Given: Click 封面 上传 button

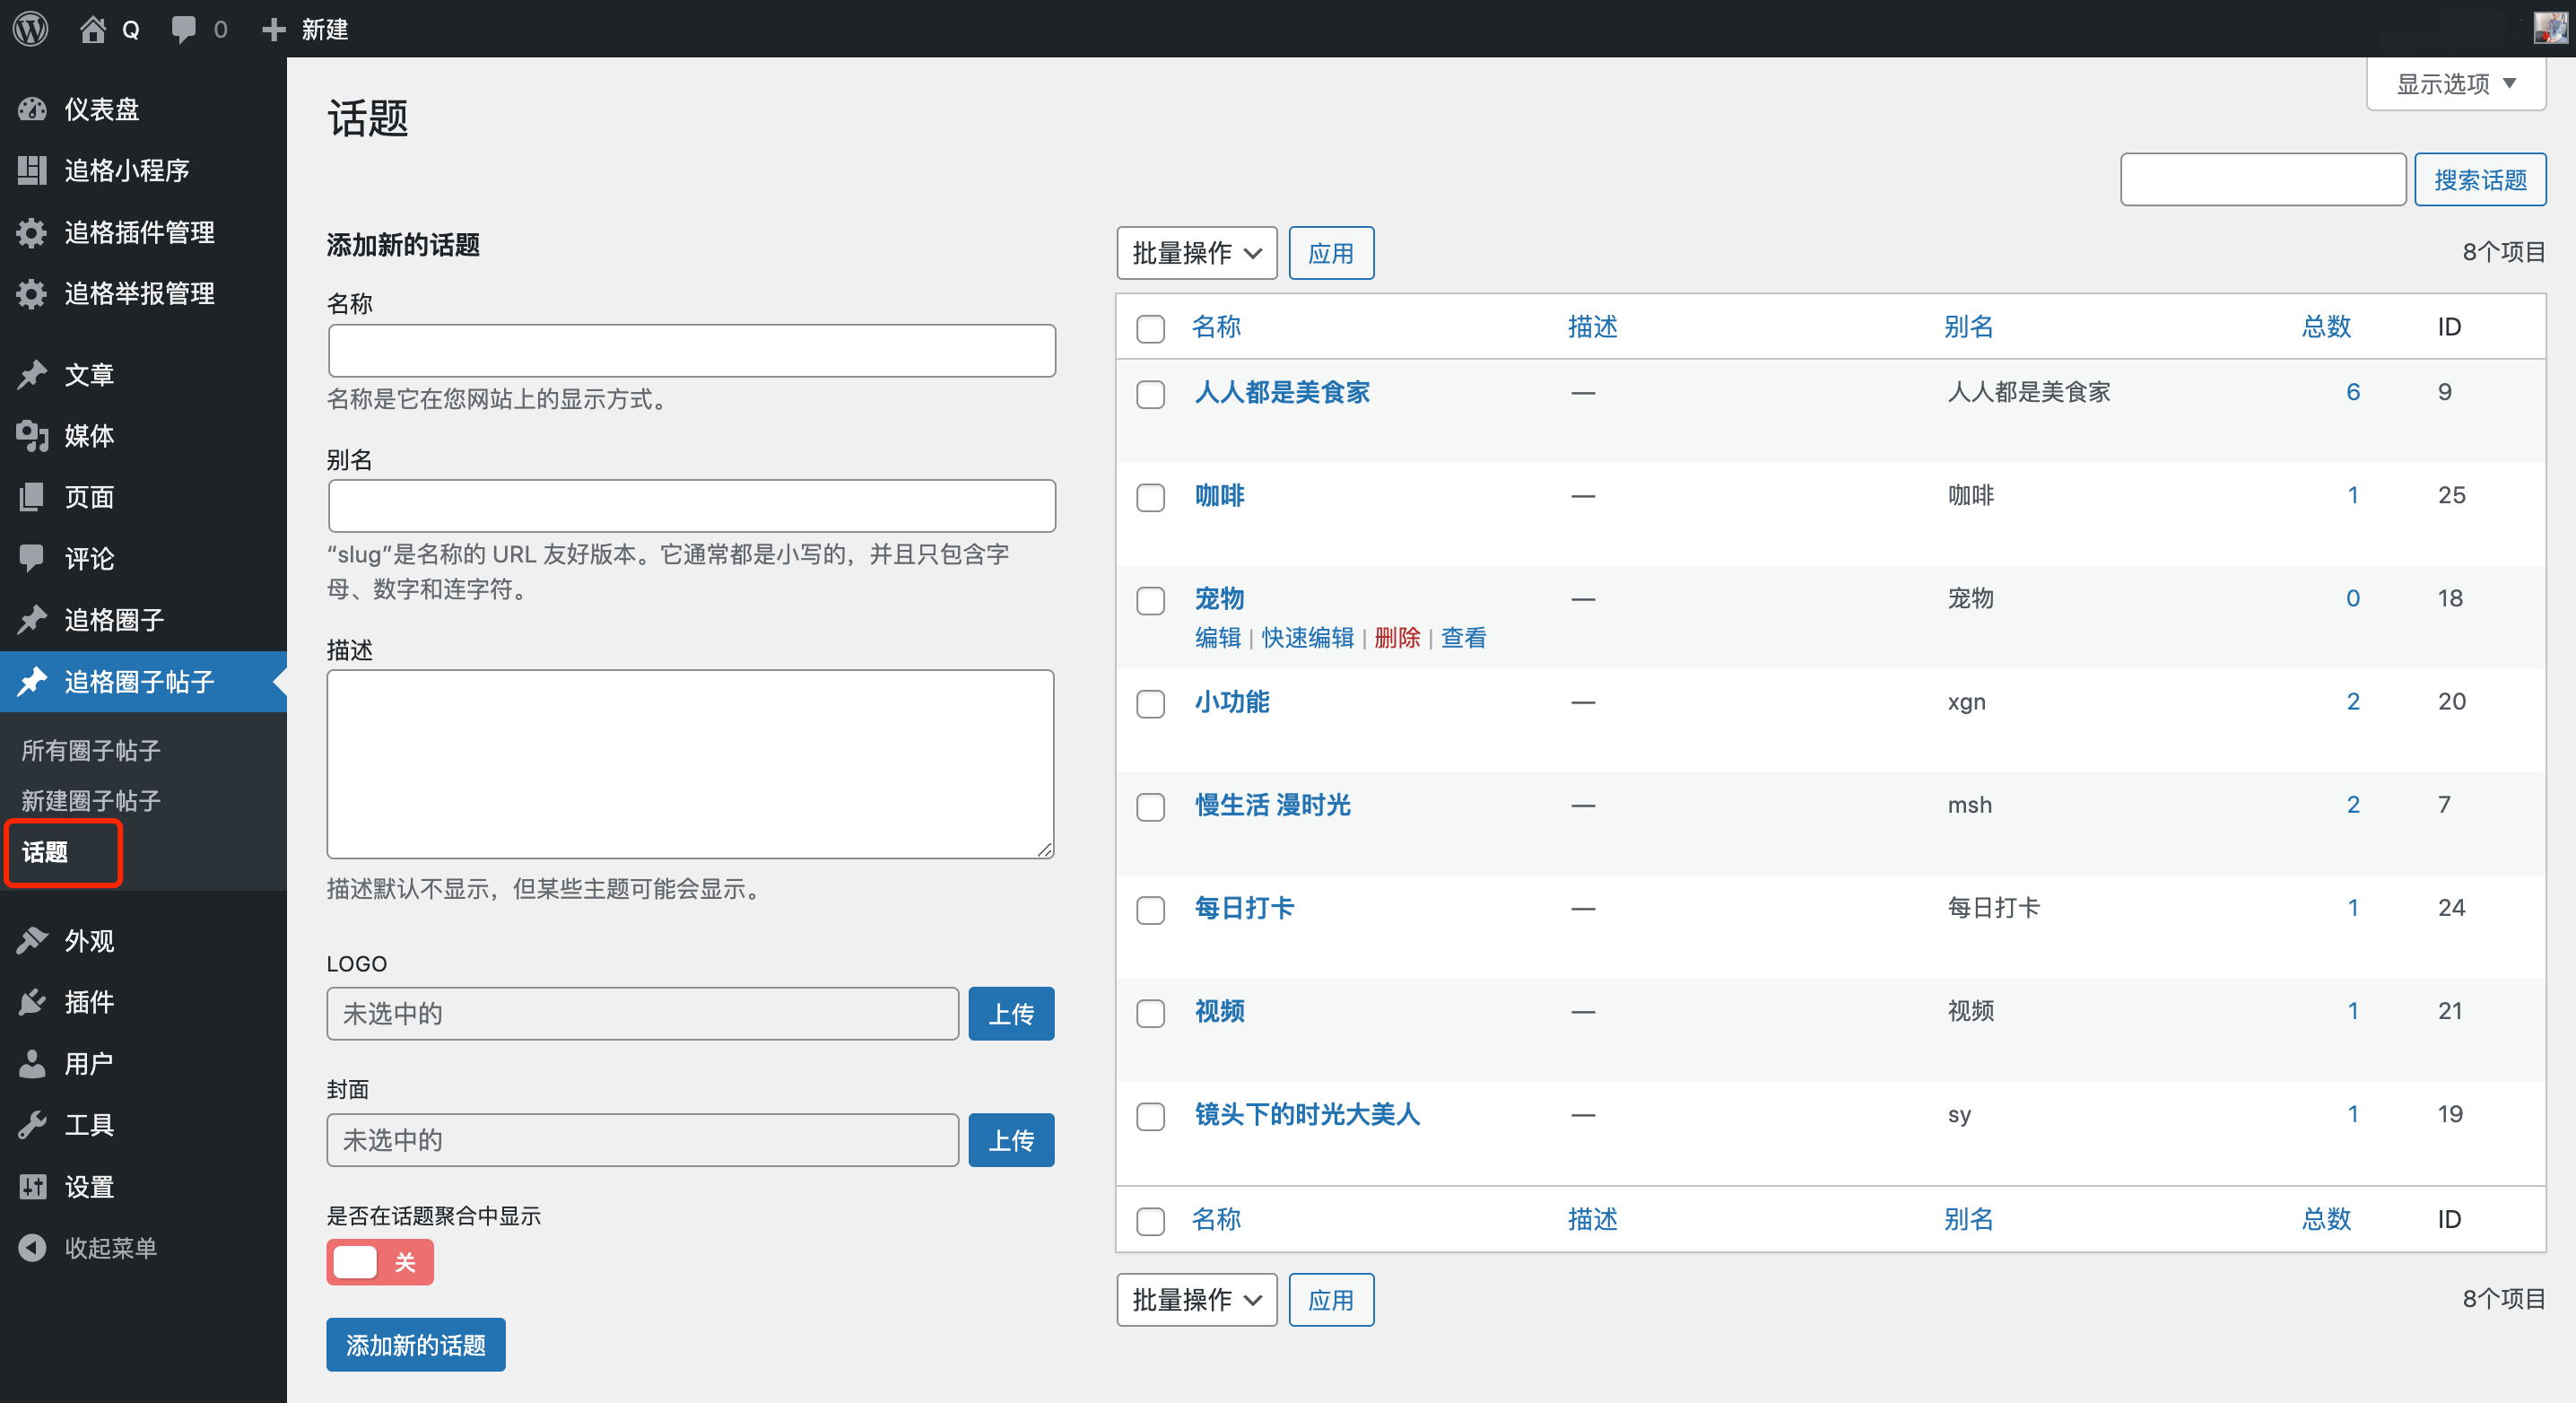Looking at the screenshot, I should tap(1011, 1139).
